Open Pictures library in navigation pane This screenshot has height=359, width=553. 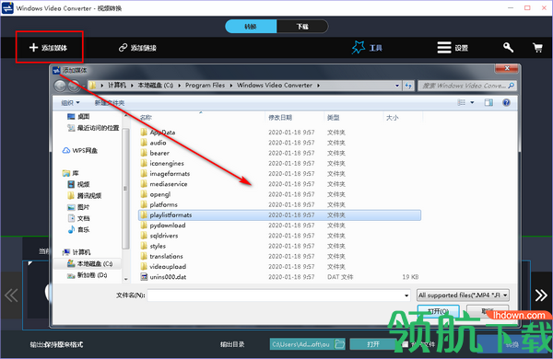click(78, 207)
